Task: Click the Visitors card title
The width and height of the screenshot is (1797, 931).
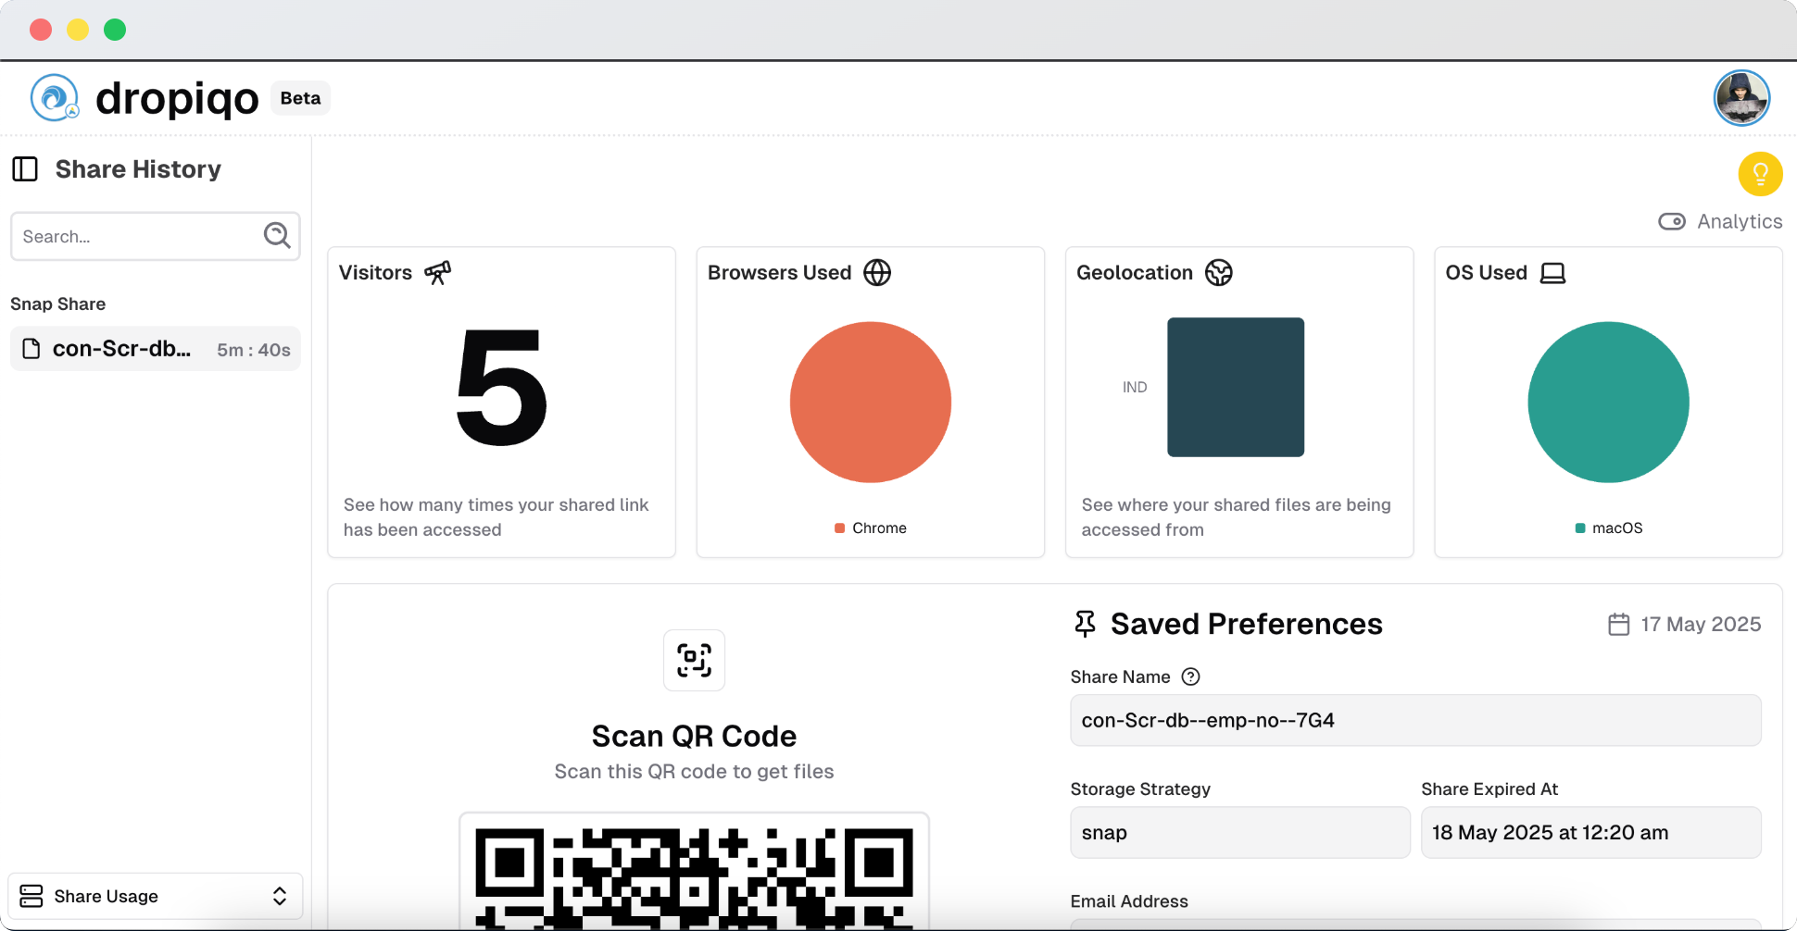Action: tap(375, 273)
